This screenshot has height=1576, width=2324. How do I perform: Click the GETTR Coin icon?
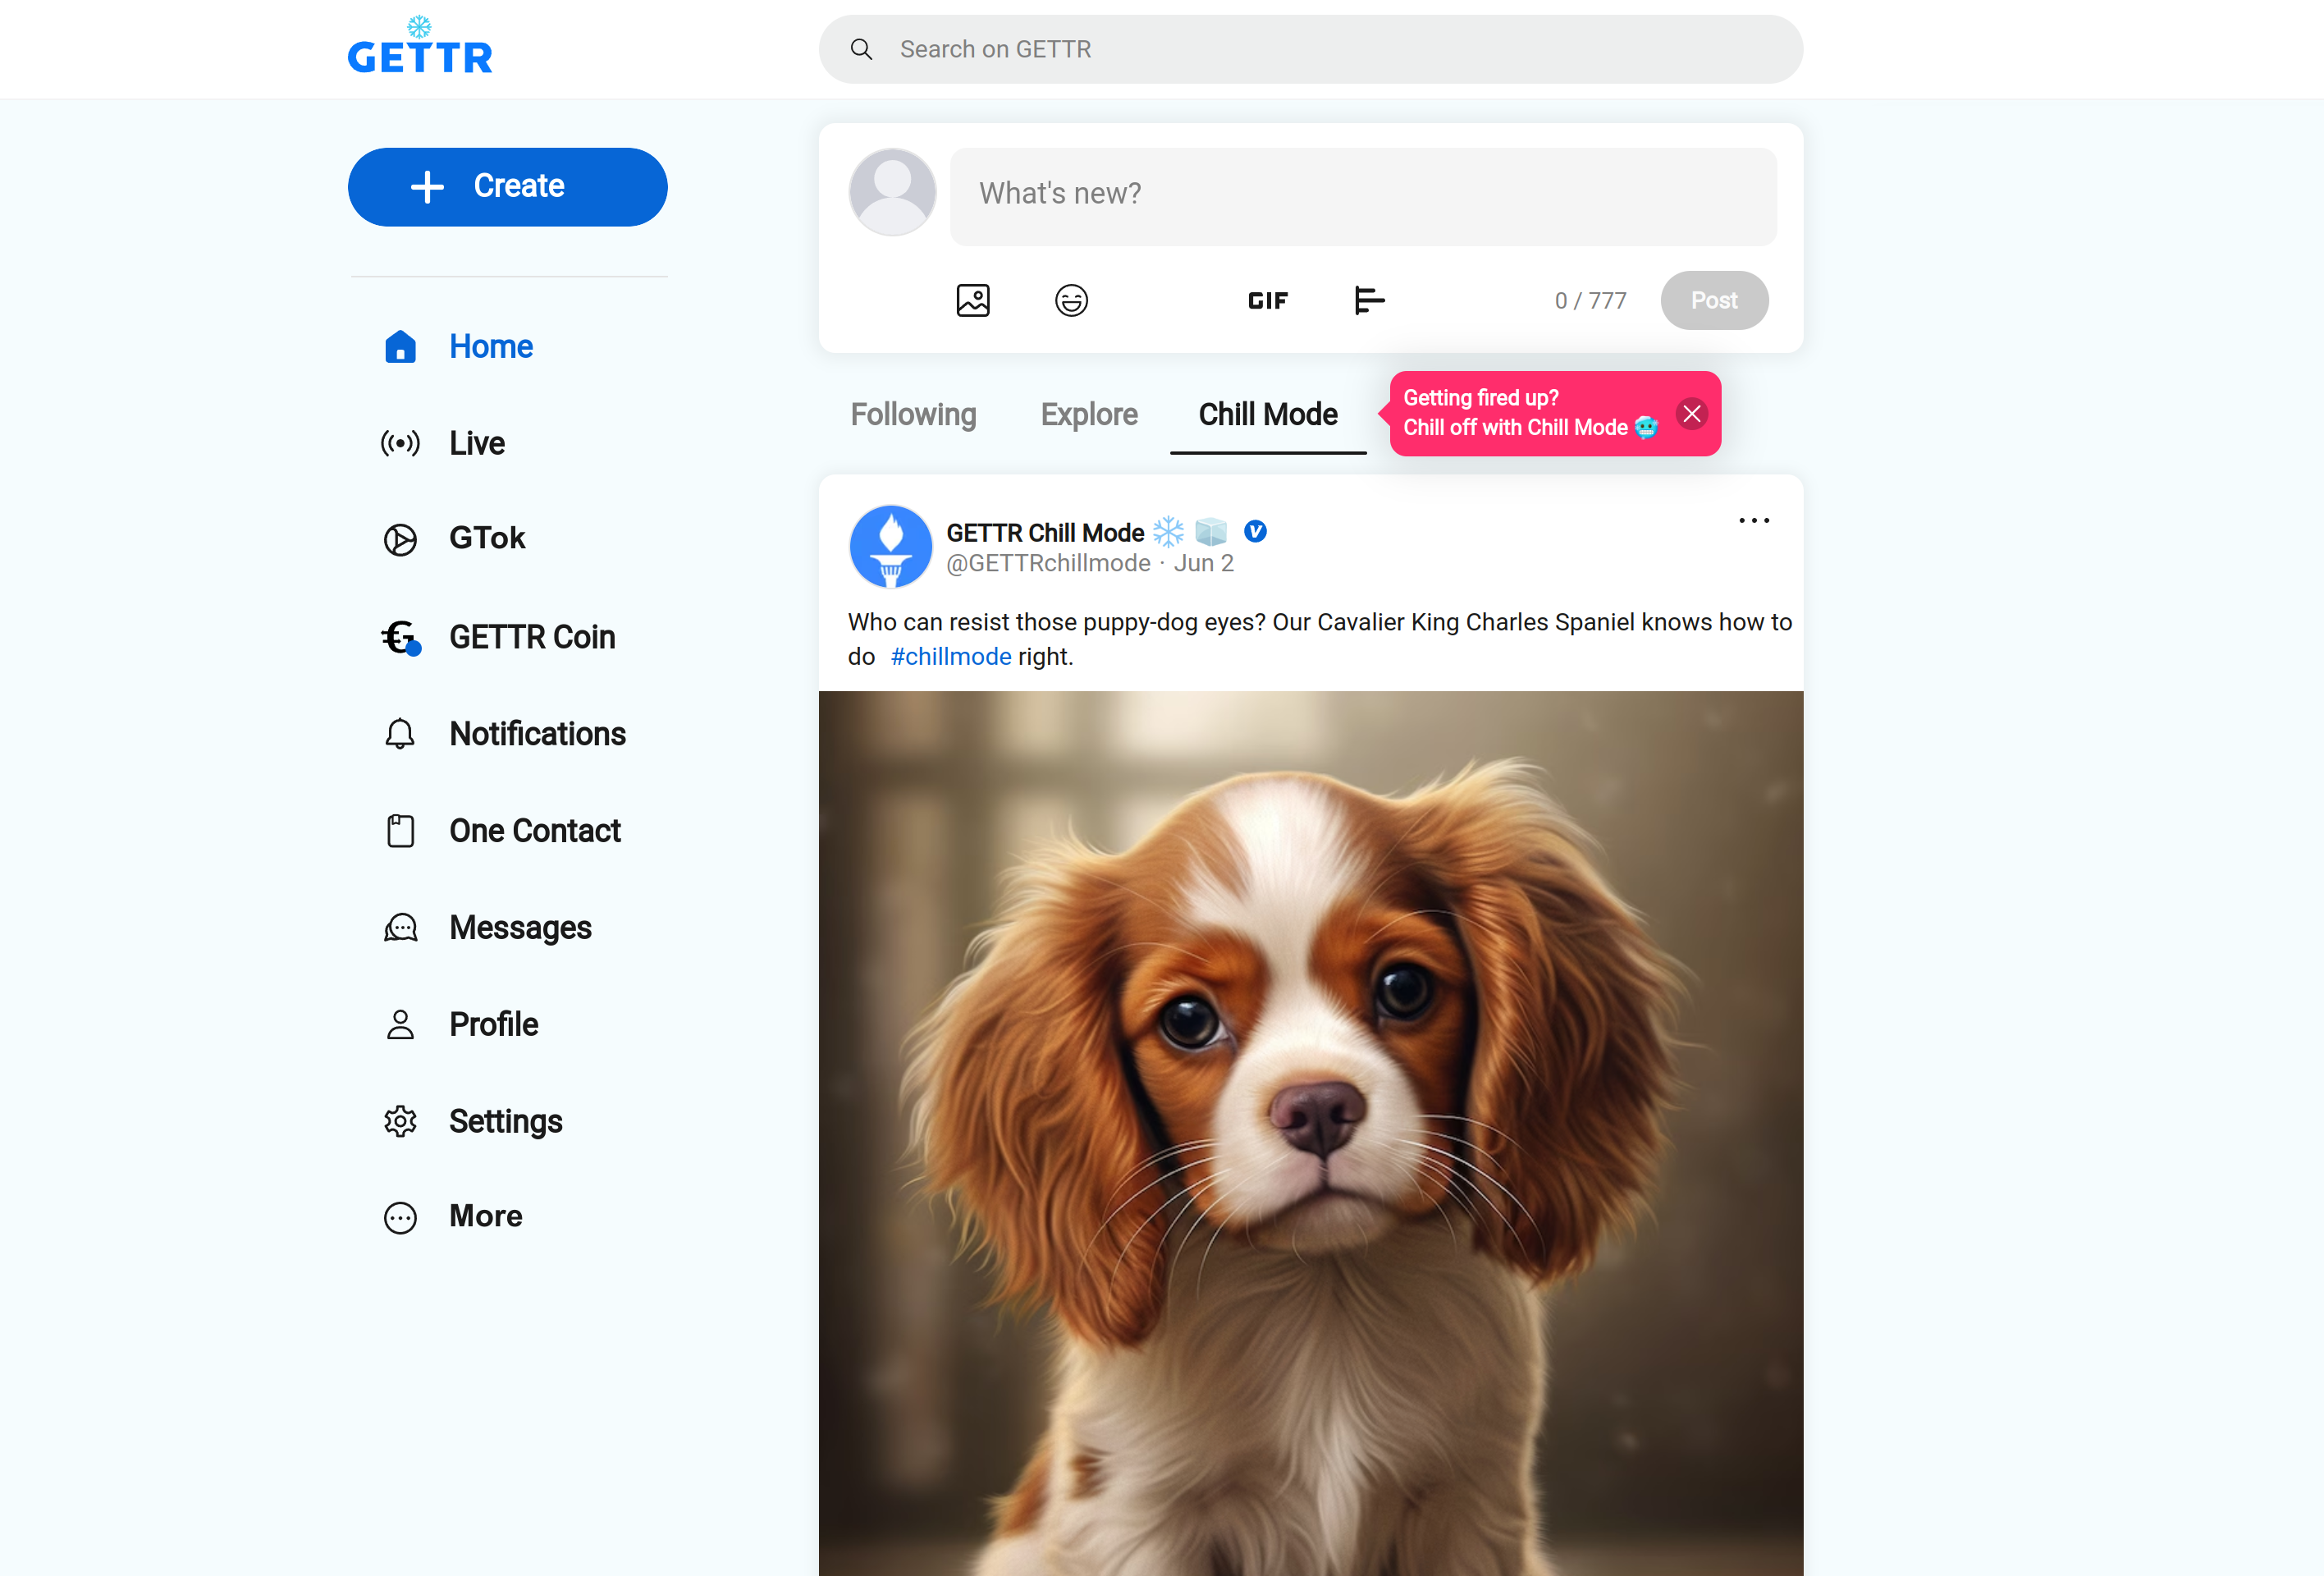401,637
